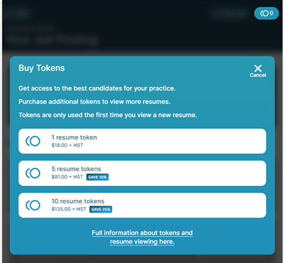Open Full information about tokens link
The image size is (284, 263).
tap(142, 233)
